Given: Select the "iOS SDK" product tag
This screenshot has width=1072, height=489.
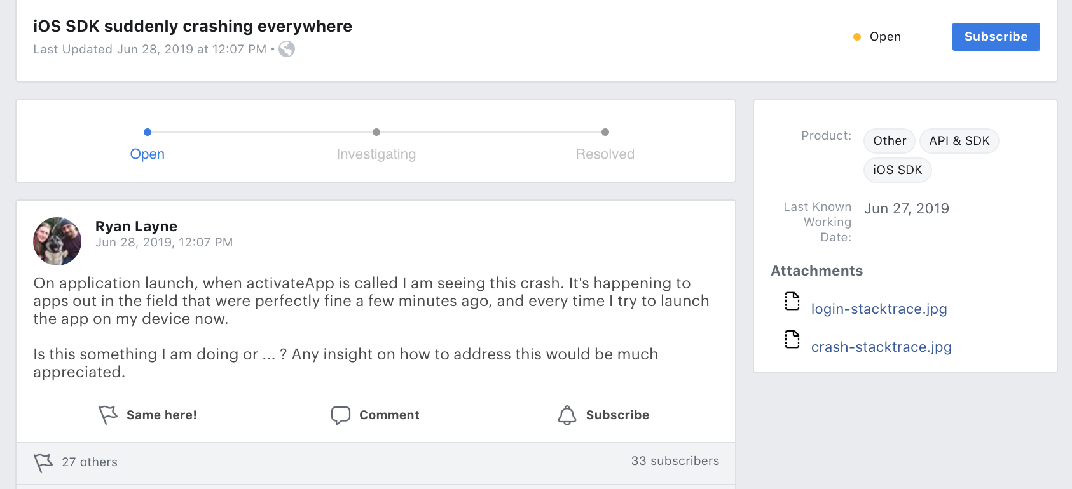Looking at the screenshot, I should coord(897,170).
